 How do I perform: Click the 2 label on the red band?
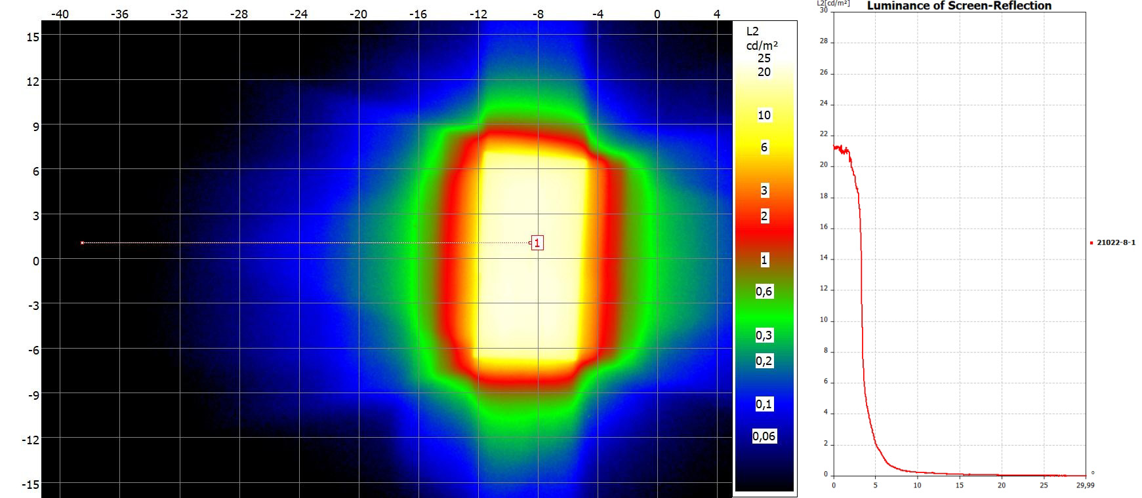[x=764, y=216]
